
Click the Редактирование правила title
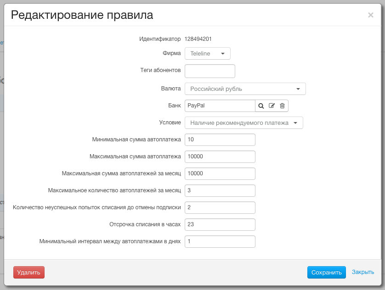coord(82,15)
